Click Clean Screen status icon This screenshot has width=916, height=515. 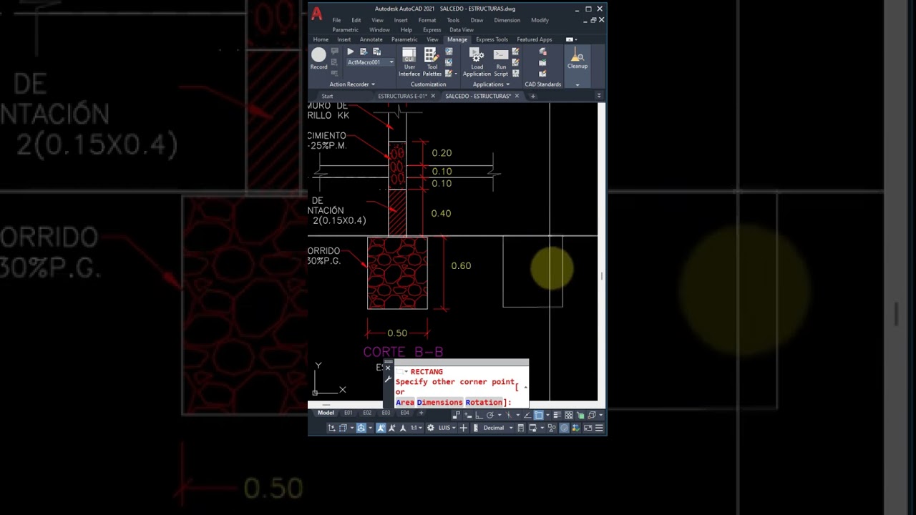click(588, 428)
